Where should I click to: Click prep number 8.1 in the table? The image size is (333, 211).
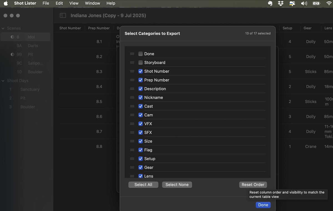pos(99,42)
